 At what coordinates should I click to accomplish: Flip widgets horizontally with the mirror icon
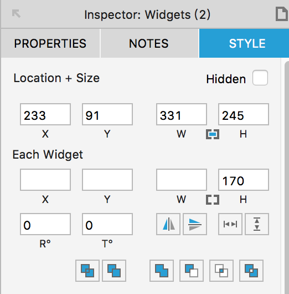pos(168,224)
